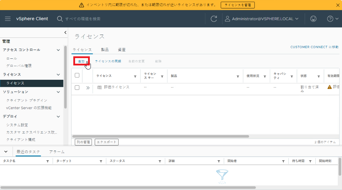The image size is (342, 190).
Task: Close the yellow license warning banner
Action: coord(338,5)
